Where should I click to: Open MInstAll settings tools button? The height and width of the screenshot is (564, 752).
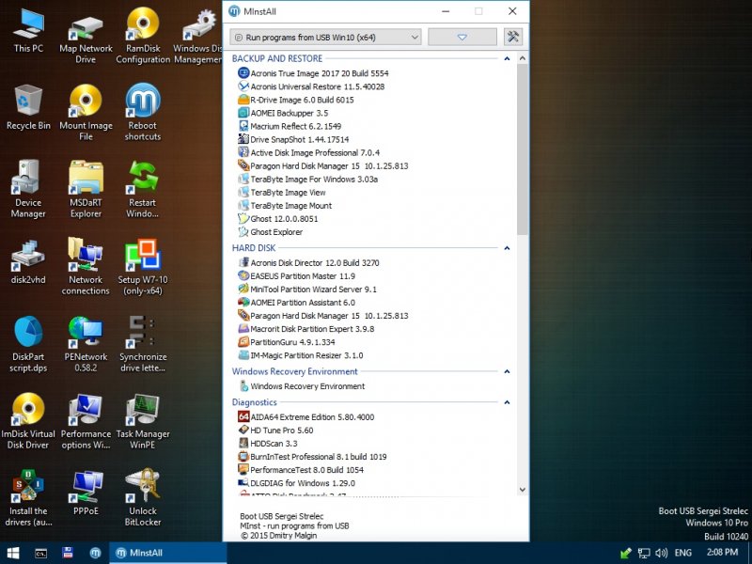[x=512, y=37]
